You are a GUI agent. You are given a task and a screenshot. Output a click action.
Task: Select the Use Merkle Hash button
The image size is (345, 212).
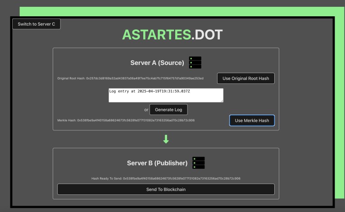252,120
